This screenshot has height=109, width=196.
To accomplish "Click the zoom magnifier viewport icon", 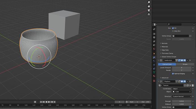I will tap(149, 2).
